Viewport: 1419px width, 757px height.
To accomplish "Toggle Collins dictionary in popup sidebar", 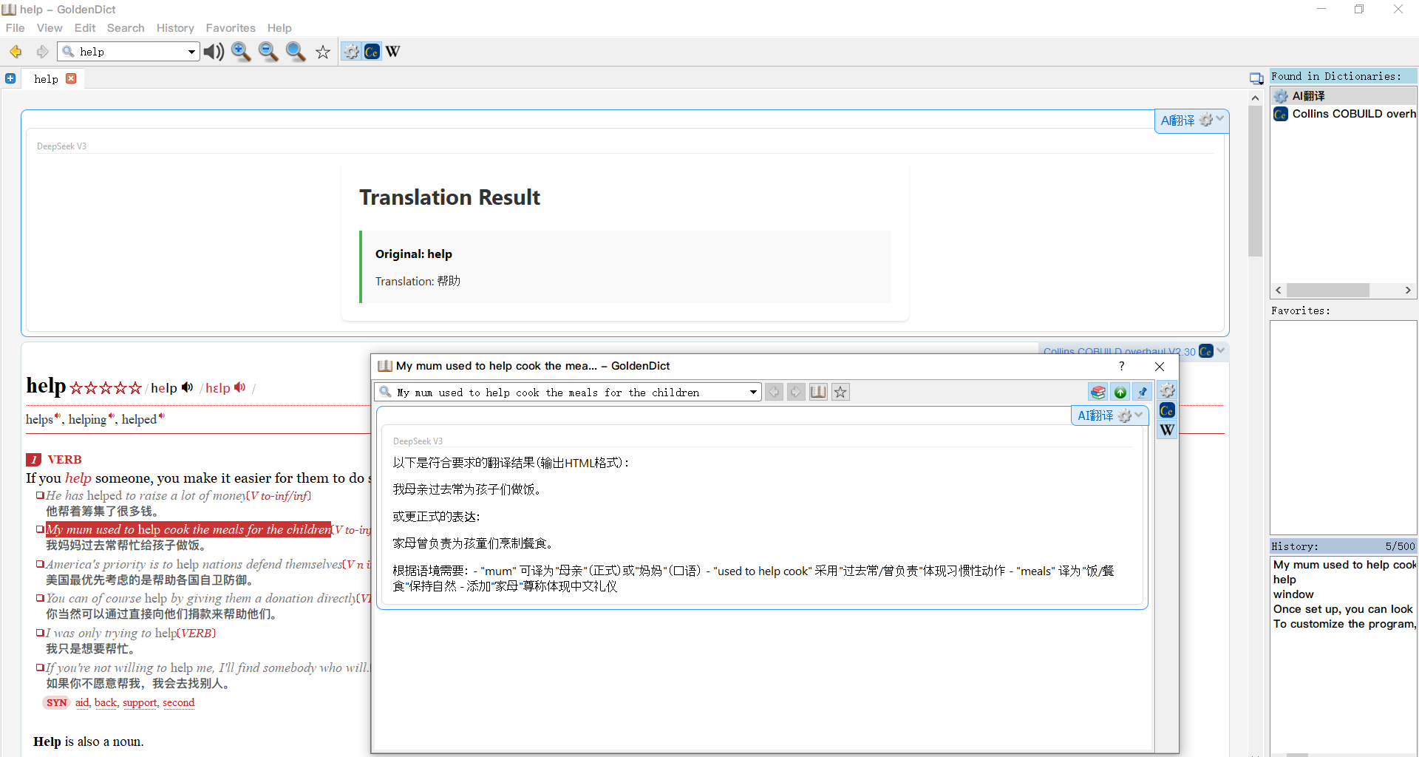I will point(1167,410).
